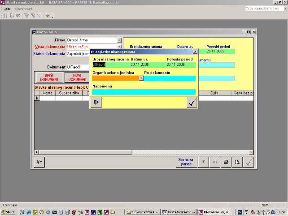Viewport: 288px width, 216px height.
Task: Click the sum (Σ) icon button
Action: tap(204, 162)
